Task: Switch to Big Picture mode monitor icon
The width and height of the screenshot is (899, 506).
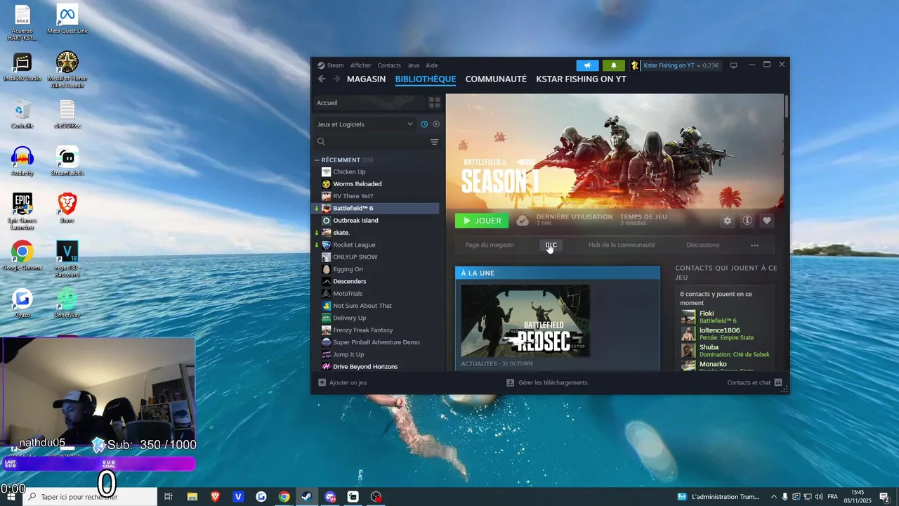Action: pyautogui.click(x=733, y=65)
